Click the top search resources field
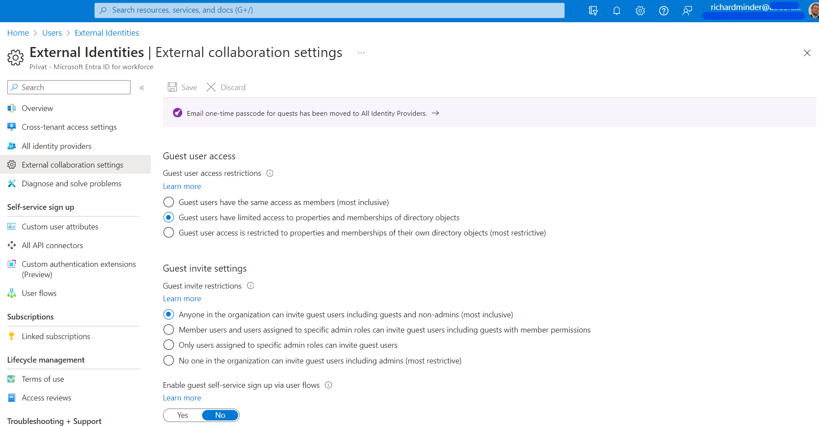 (329, 10)
